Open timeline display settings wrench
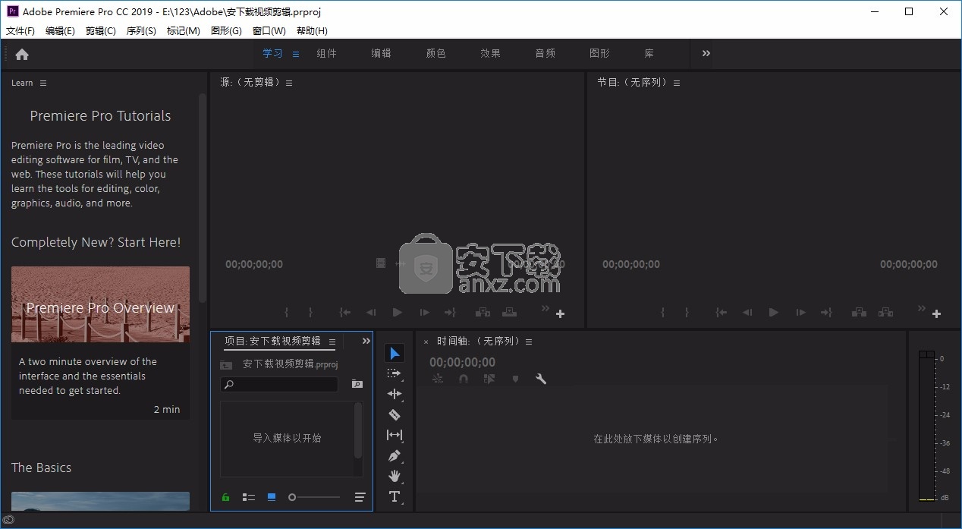962x529 pixels. pos(541,379)
